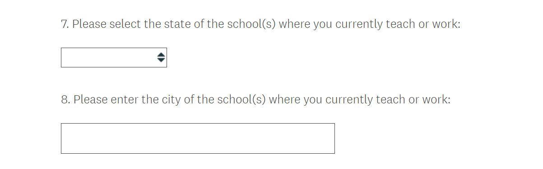The image size is (543, 169).
Task: Click the word "city" in question 8
Action: (x=172, y=100)
